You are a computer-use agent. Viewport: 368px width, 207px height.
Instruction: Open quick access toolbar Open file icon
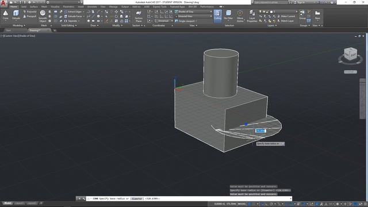(x=16, y=2)
